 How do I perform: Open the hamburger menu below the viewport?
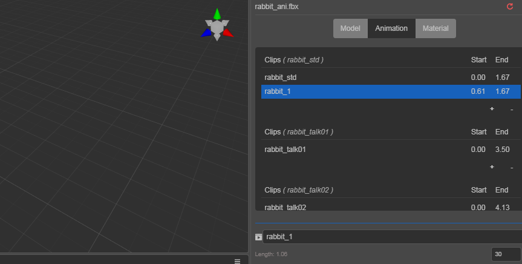click(237, 262)
